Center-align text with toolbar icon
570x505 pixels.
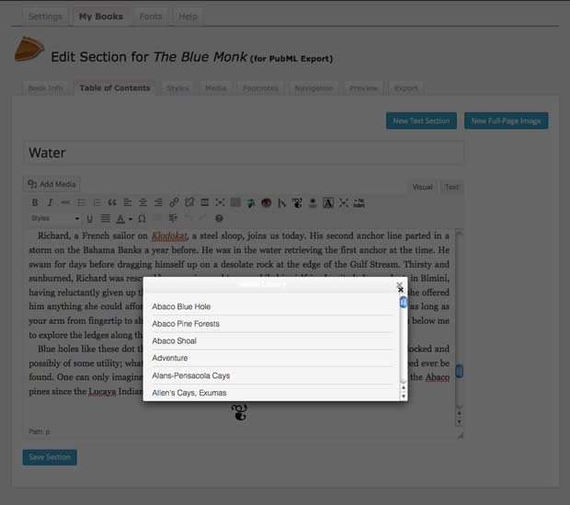(x=142, y=202)
